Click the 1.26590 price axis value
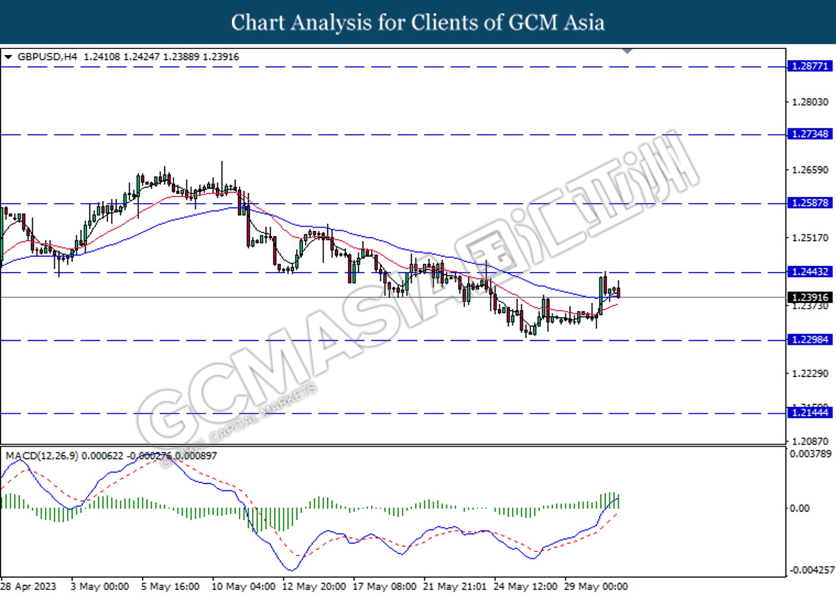Image resolution: width=836 pixels, height=597 pixels. click(x=810, y=170)
